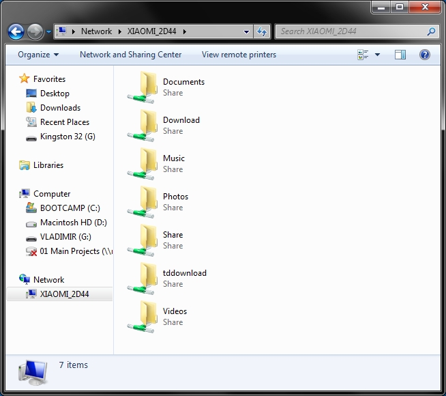Expand the arrow after XIAOMI_2D44 breadcrumb
The height and width of the screenshot is (396, 446).
pos(185,31)
